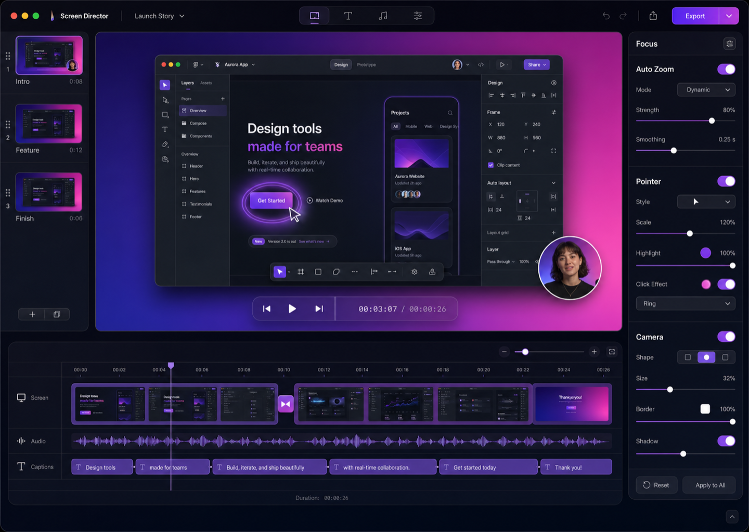Click the white Border color swatch
This screenshot has height=532, width=749.
coord(705,409)
